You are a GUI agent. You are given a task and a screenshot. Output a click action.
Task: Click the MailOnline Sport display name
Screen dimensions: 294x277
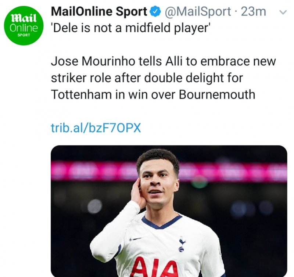pos(99,11)
